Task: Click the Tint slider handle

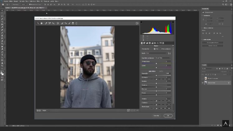Action: pos(156,67)
